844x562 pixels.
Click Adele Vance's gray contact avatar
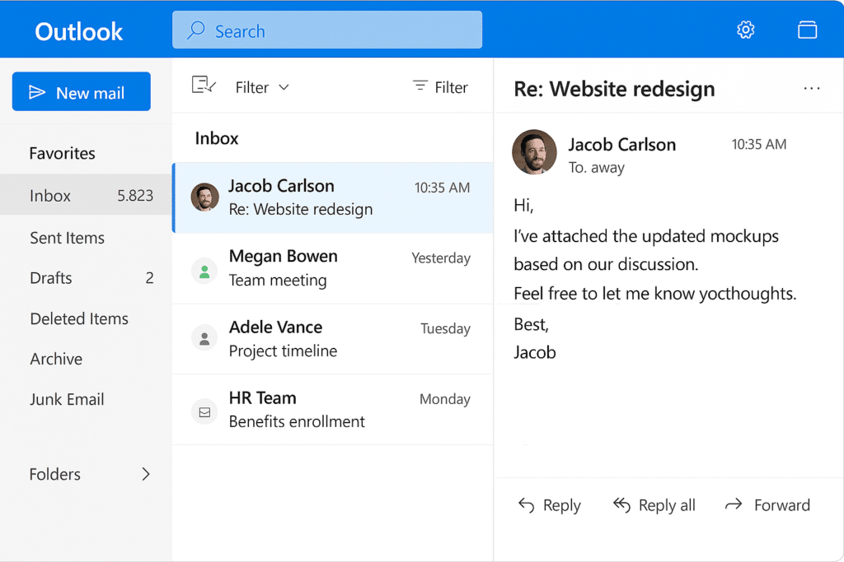pyautogui.click(x=204, y=338)
